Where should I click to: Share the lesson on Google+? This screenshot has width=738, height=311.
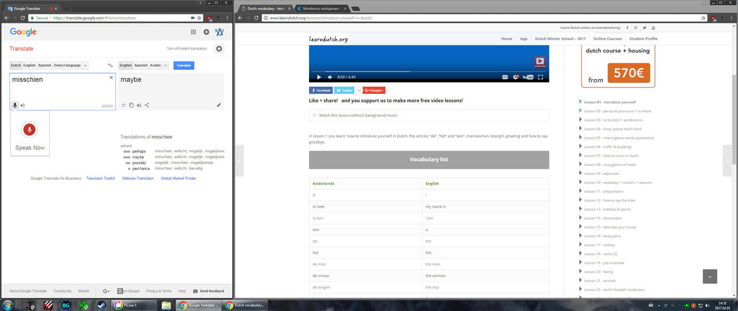click(374, 90)
